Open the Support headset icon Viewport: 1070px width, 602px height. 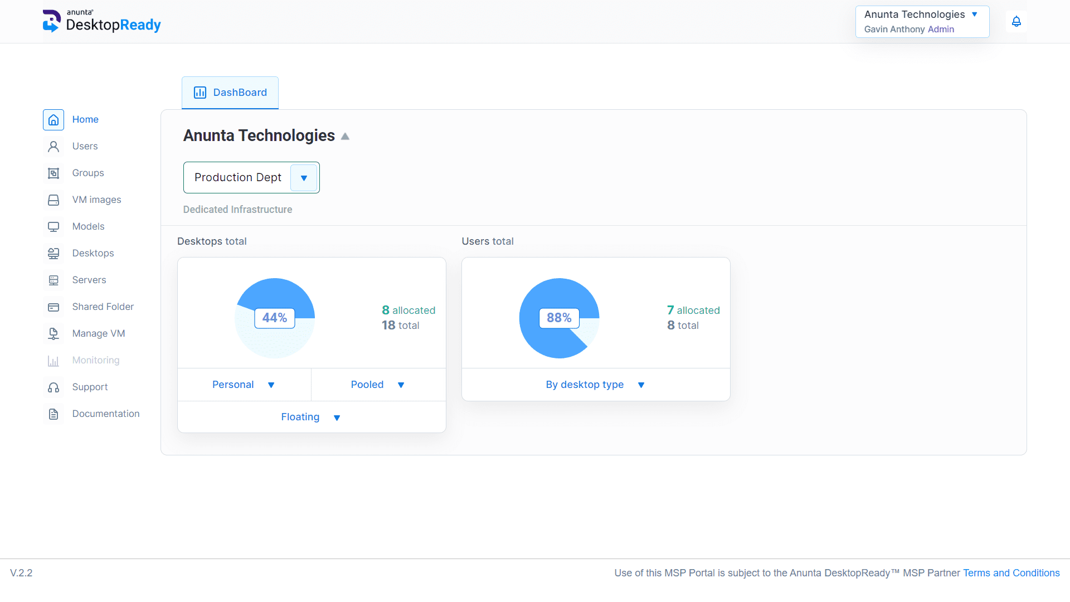pyautogui.click(x=53, y=387)
